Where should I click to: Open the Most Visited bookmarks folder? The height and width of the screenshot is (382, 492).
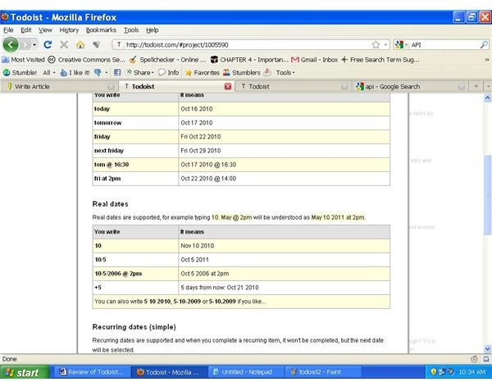pos(23,60)
